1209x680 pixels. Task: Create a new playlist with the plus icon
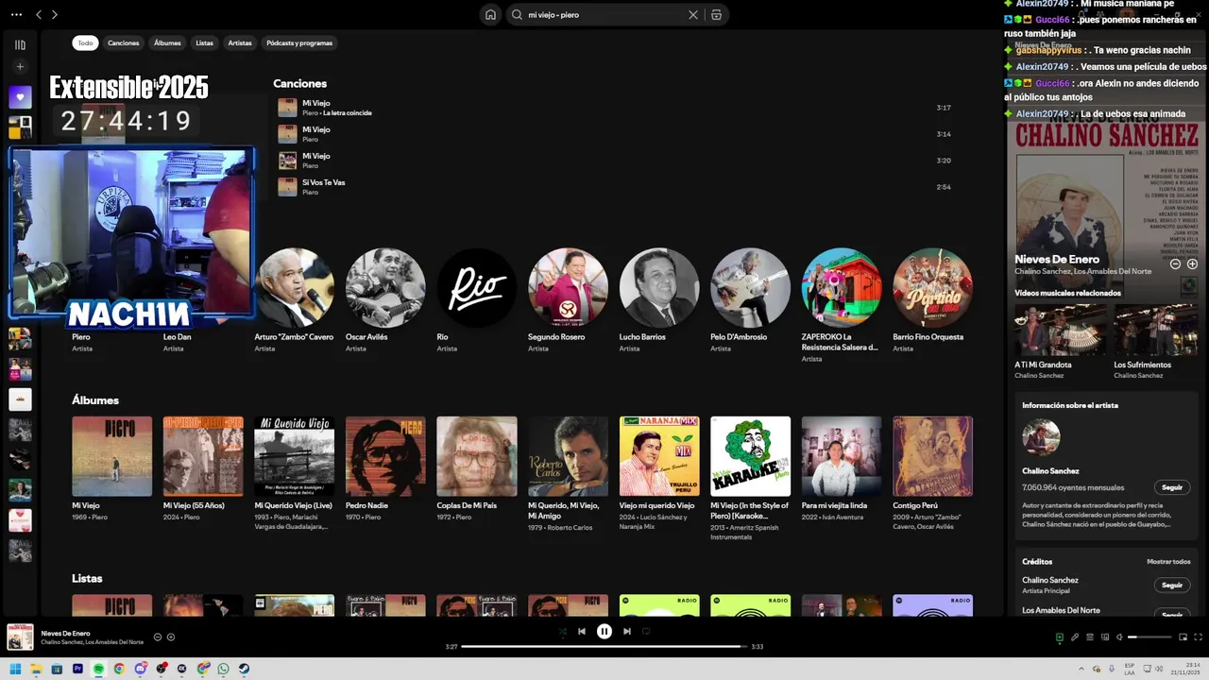click(20, 67)
